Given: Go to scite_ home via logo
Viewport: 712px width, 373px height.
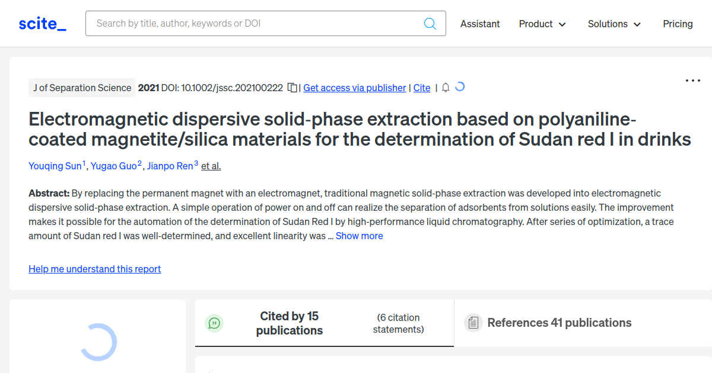Looking at the screenshot, I should coord(43,24).
